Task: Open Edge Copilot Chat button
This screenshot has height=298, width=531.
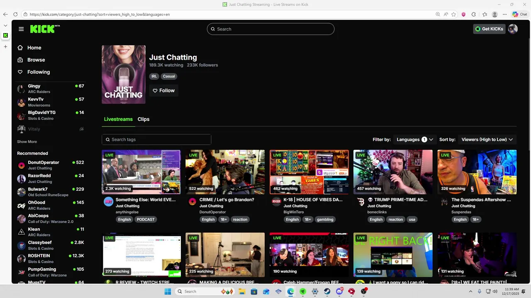Action: coord(520,14)
